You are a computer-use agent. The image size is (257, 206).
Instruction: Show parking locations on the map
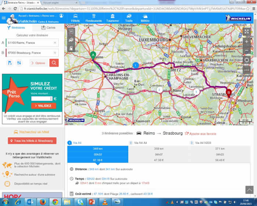71,32
